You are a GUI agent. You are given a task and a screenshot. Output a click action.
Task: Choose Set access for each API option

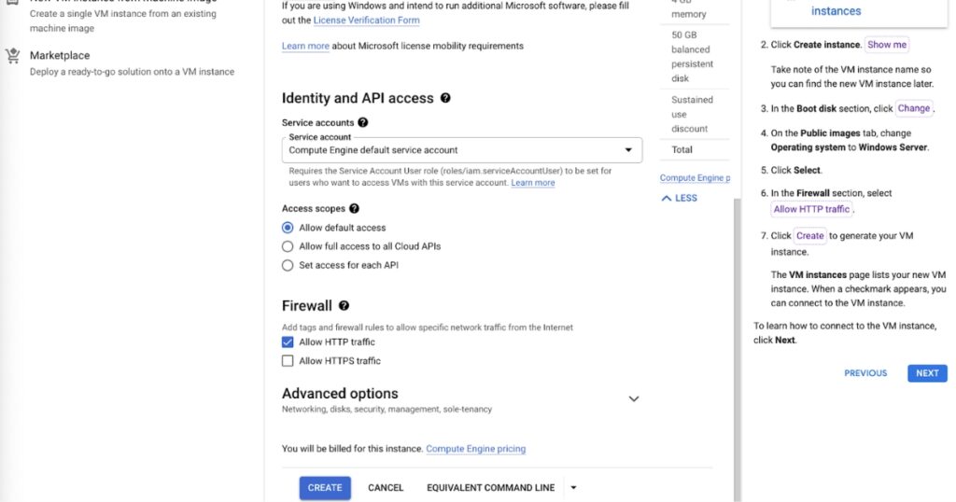(x=288, y=265)
